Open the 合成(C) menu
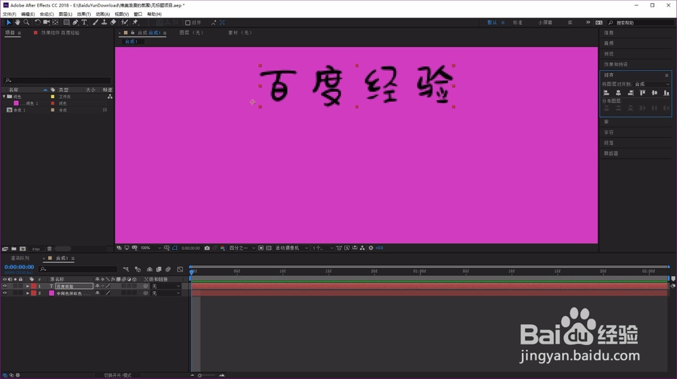Image resolution: width=677 pixels, height=379 pixels. point(47,14)
